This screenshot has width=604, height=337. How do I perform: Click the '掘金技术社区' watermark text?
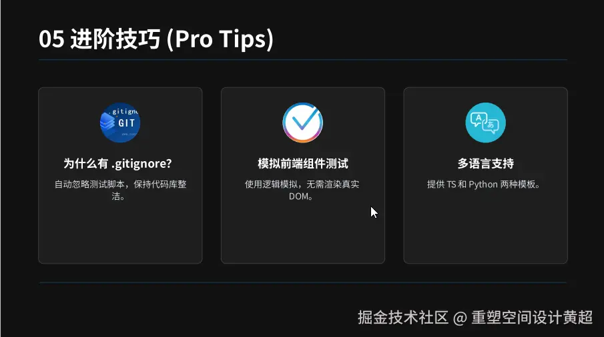(x=403, y=318)
